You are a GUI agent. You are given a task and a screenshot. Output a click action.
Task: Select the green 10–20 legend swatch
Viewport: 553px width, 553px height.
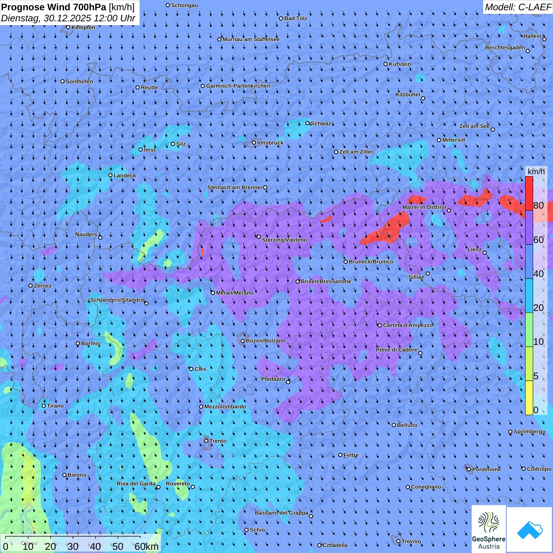tap(529, 330)
